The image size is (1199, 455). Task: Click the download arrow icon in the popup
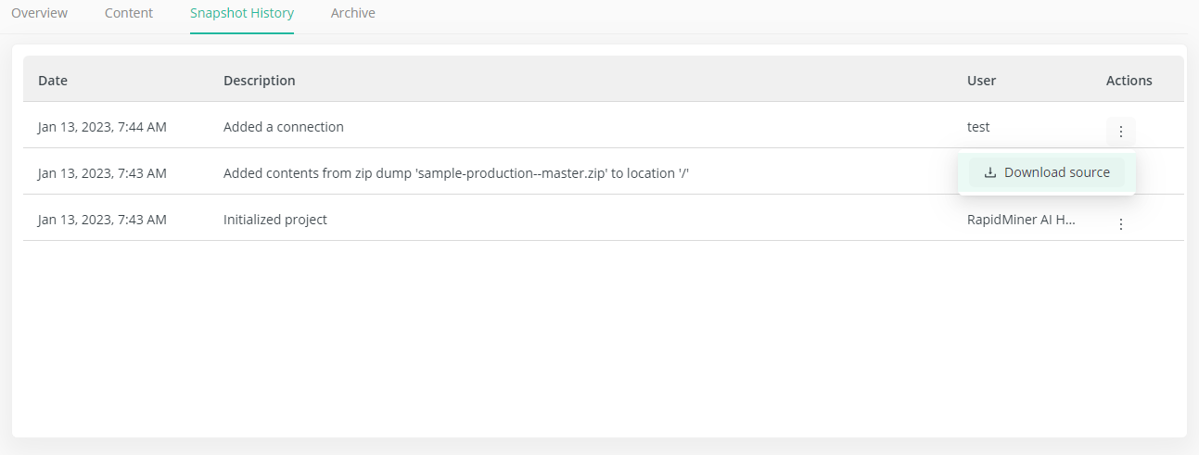(989, 172)
